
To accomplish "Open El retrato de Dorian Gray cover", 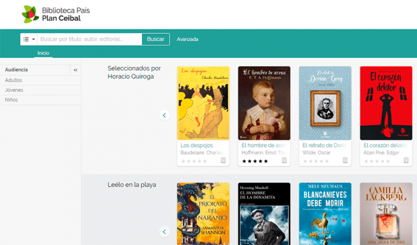I will [325, 103].
